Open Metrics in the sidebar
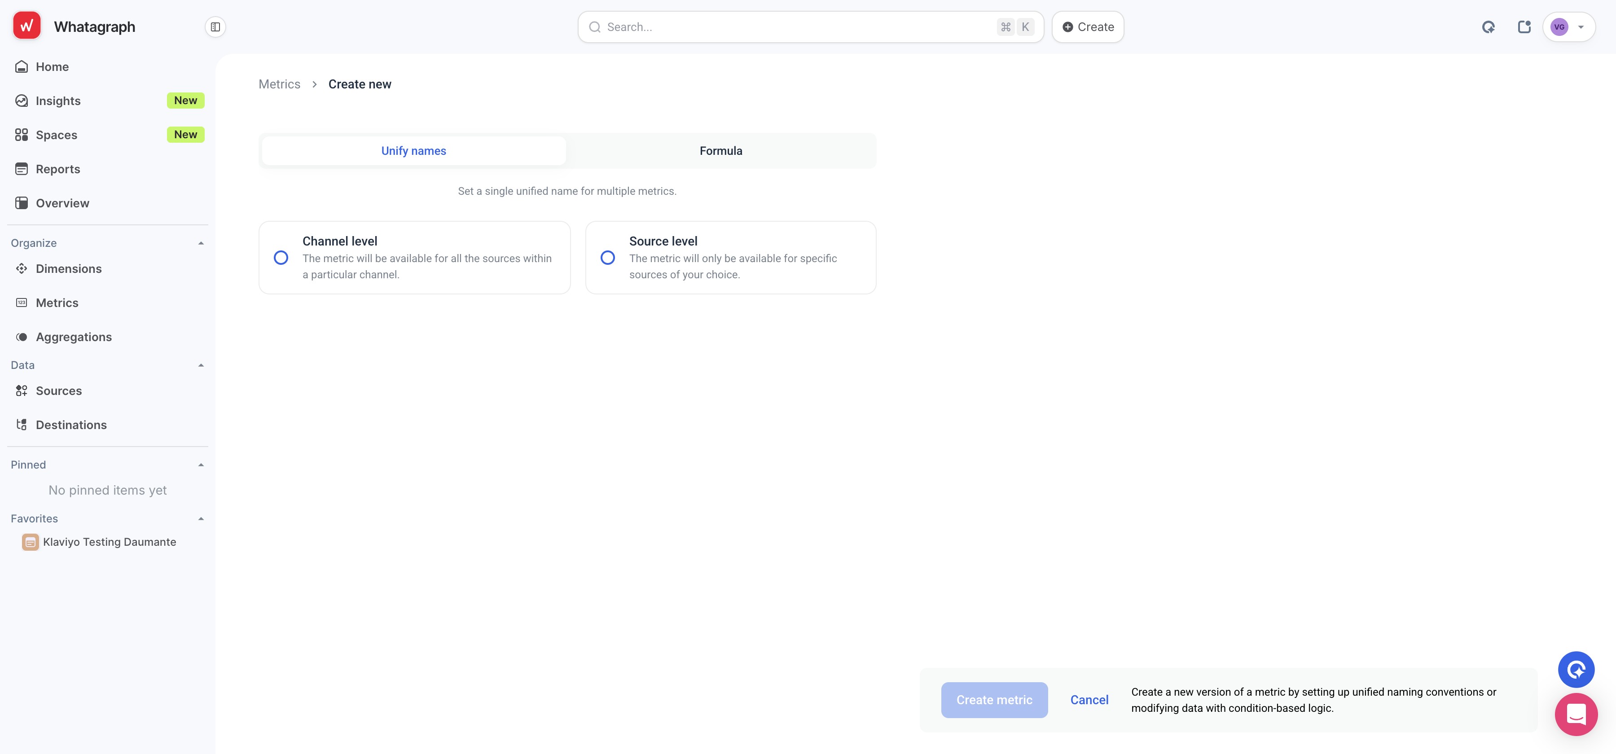The height and width of the screenshot is (754, 1616). (x=107, y=302)
